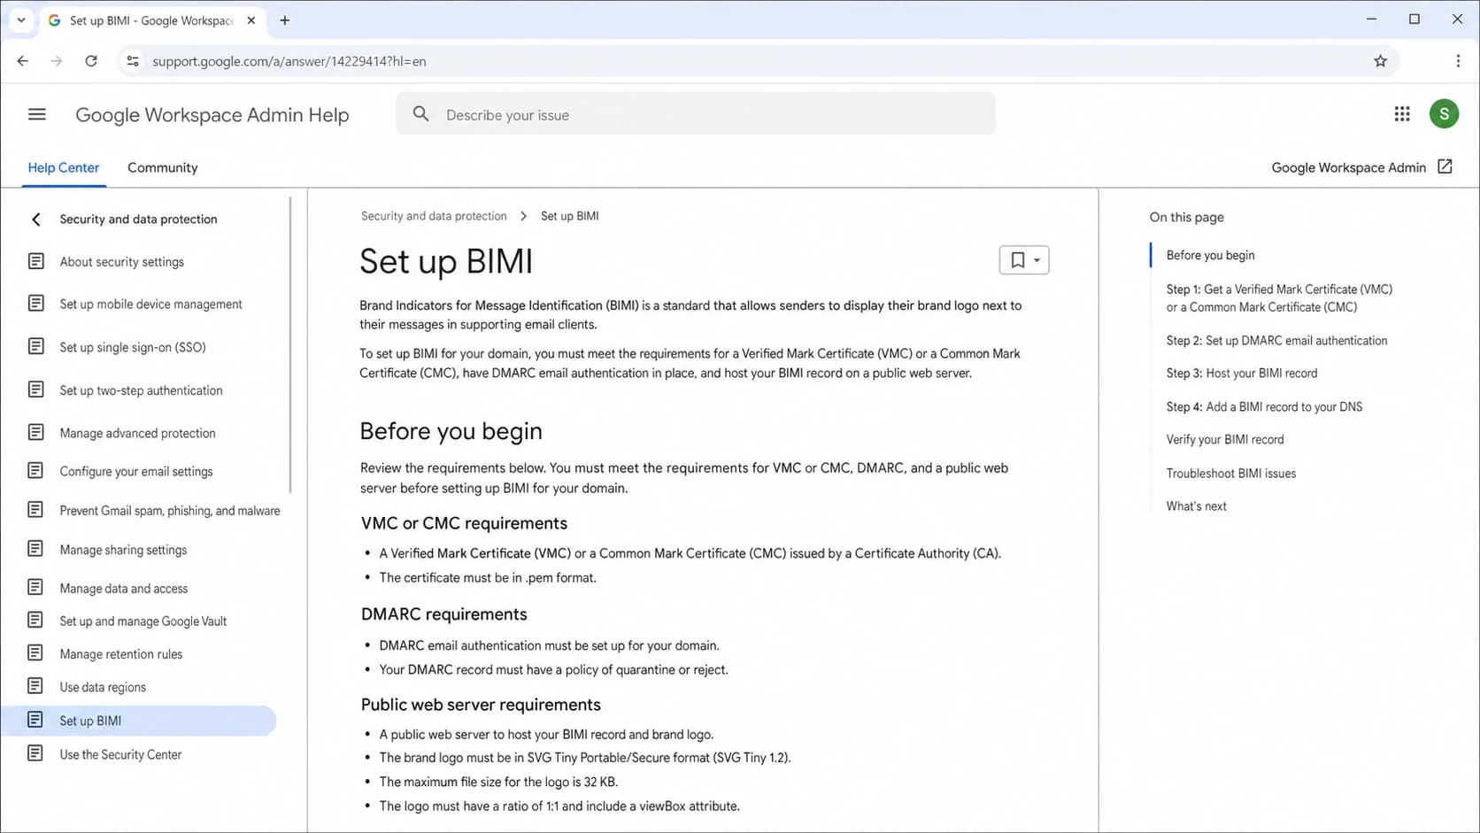The height and width of the screenshot is (833, 1480).
Task: Click the browser forward arrow
Action: pos(57,61)
